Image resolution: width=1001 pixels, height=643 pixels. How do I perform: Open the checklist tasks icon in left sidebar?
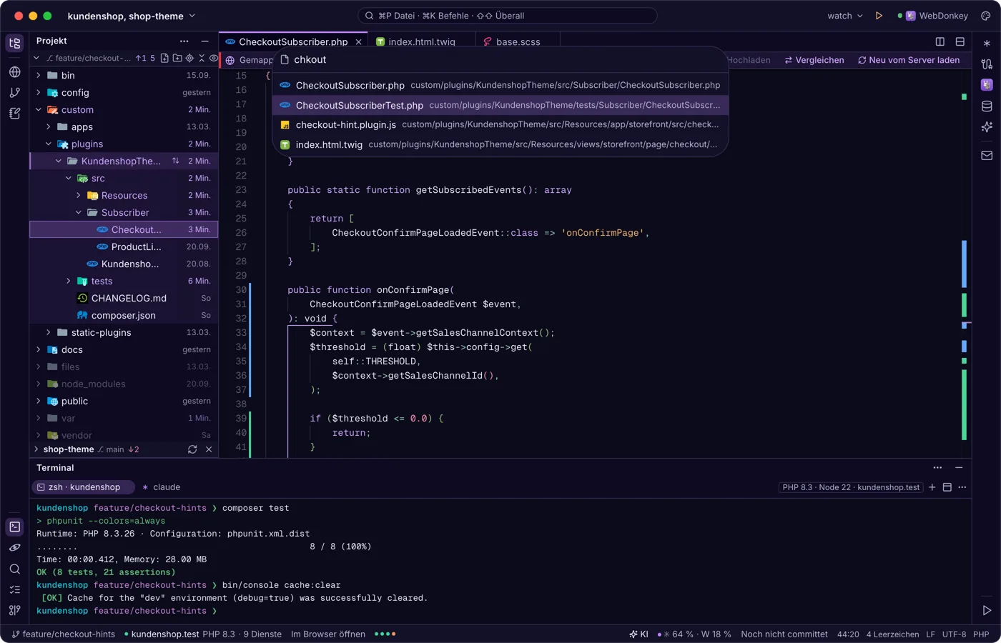pyautogui.click(x=14, y=589)
